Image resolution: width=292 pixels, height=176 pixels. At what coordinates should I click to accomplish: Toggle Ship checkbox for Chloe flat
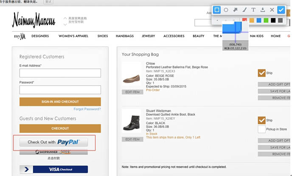pyautogui.click(x=261, y=73)
